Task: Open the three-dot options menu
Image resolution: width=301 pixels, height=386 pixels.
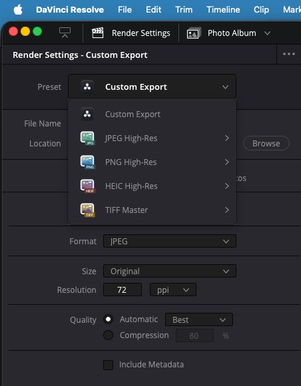Action: tap(289, 54)
